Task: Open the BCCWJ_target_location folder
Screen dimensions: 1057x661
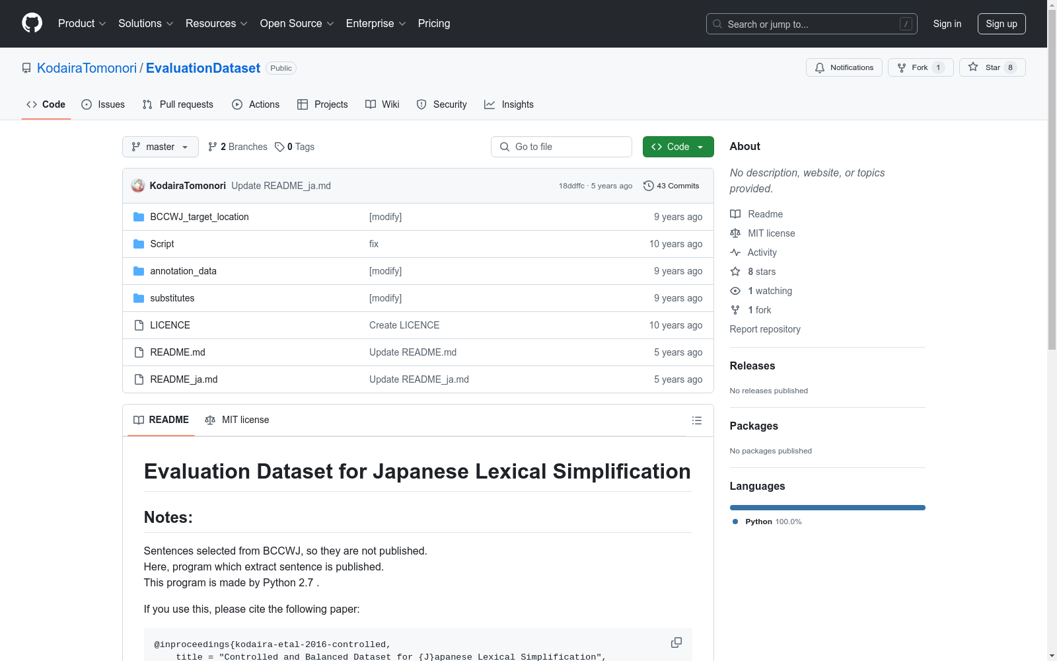Action: (199, 217)
